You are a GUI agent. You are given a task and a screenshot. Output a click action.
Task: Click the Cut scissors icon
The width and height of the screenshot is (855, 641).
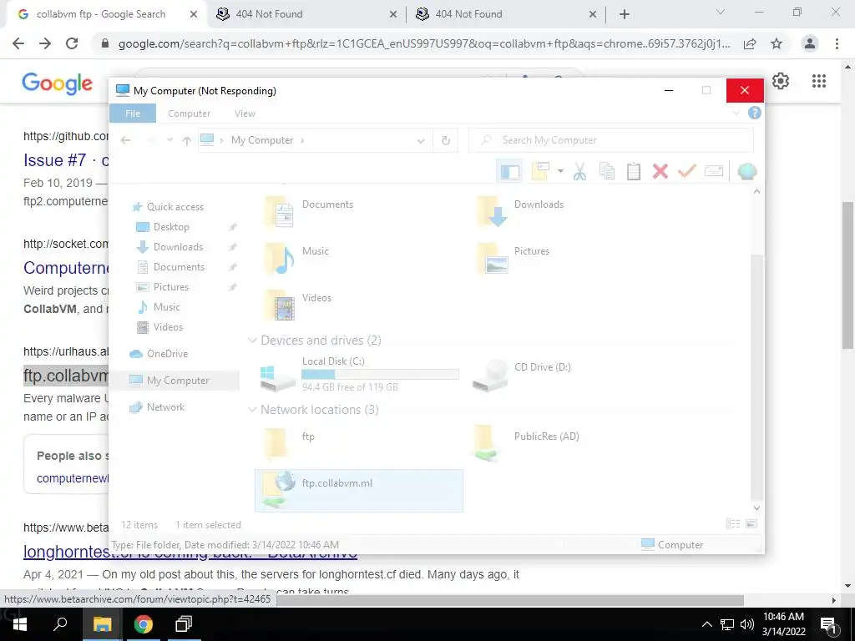pos(579,172)
